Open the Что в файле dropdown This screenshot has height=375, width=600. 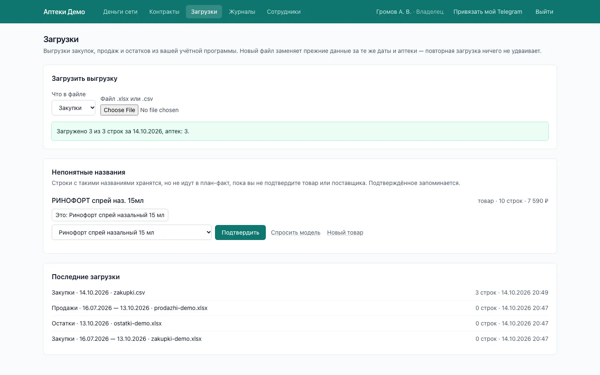click(74, 108)
